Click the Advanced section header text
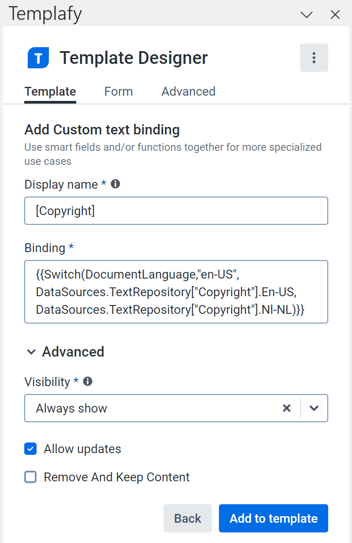 73,352
